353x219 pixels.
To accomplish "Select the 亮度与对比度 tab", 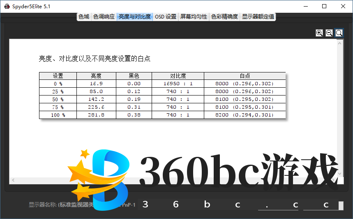I will point(134,17).
